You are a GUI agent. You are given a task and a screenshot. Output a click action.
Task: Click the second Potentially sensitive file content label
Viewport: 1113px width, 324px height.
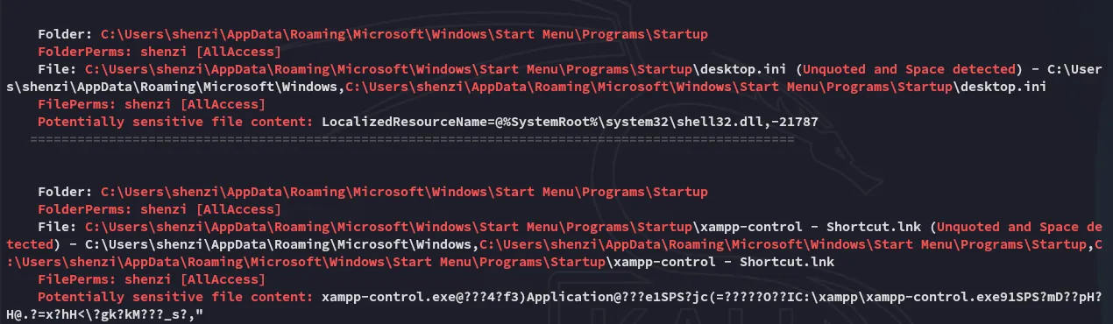(175, 297)
